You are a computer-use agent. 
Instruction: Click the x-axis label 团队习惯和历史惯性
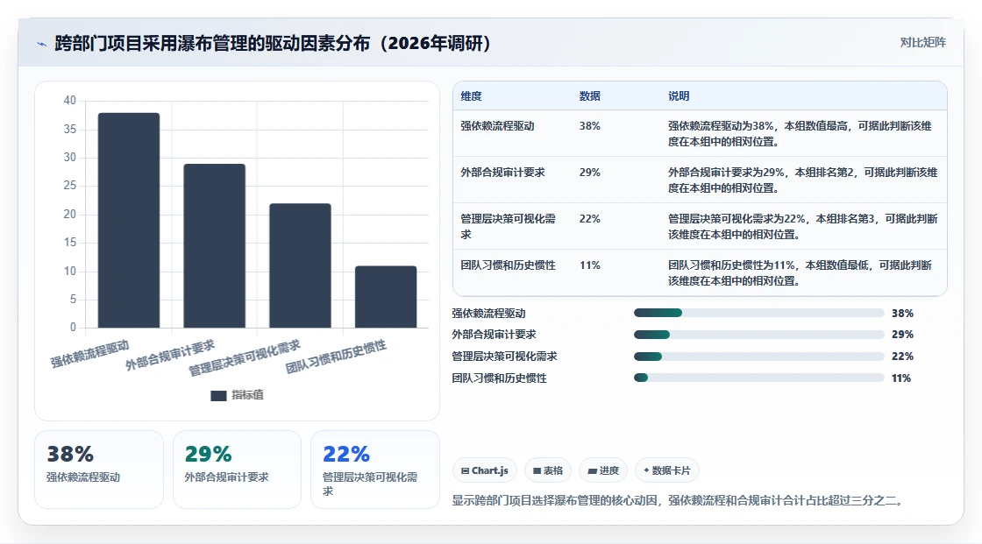pyautogui.click(x=337, y=357)
